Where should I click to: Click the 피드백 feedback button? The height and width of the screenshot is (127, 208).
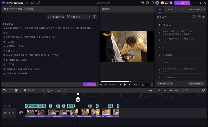coord(28,9)
